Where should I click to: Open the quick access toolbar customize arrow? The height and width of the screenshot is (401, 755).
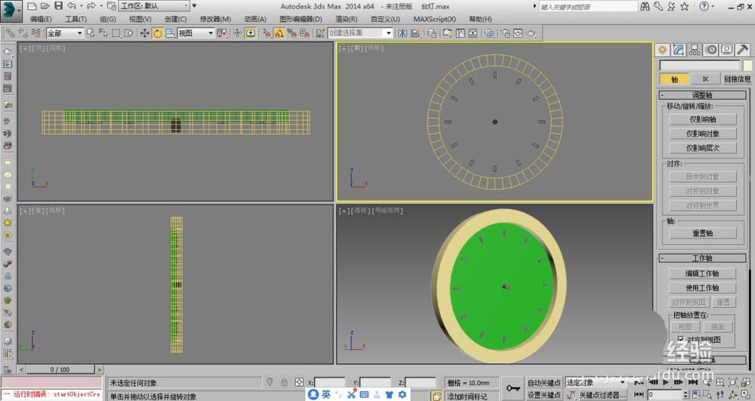click(194, 6)
